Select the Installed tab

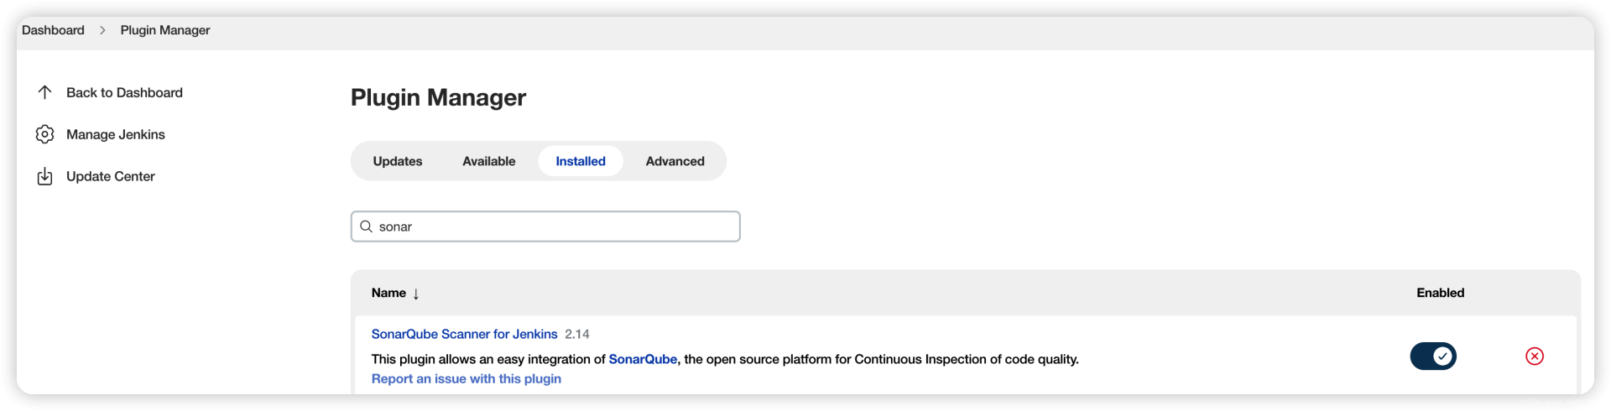click(x=581, y=161)
